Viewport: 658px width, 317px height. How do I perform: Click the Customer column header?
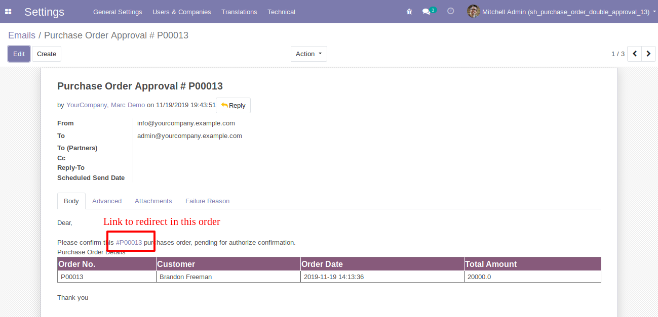[x=228, y=264]
